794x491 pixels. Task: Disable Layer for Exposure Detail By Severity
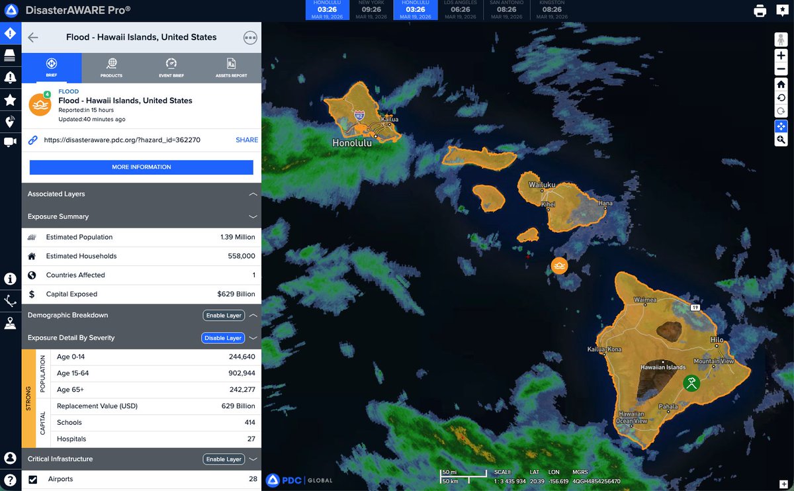(223, 337)
